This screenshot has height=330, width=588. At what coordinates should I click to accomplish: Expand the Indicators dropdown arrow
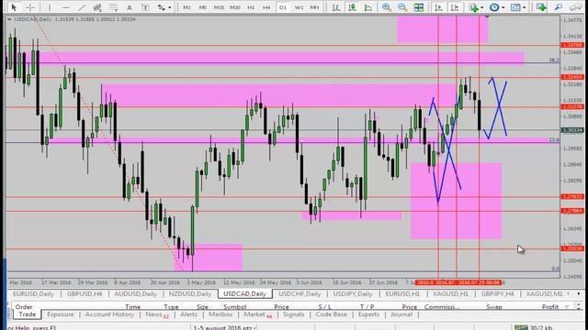coord(481,7)
